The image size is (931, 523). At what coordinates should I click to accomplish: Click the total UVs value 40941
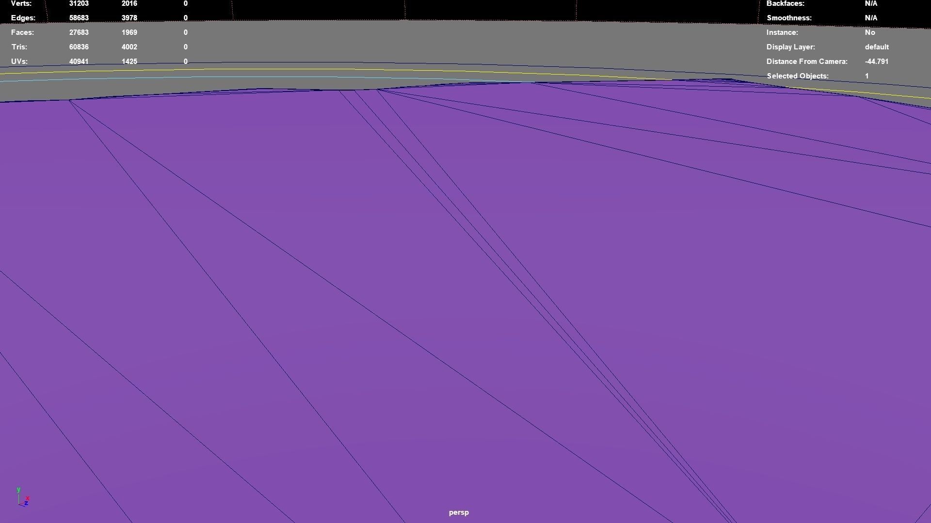pos(79,62)
